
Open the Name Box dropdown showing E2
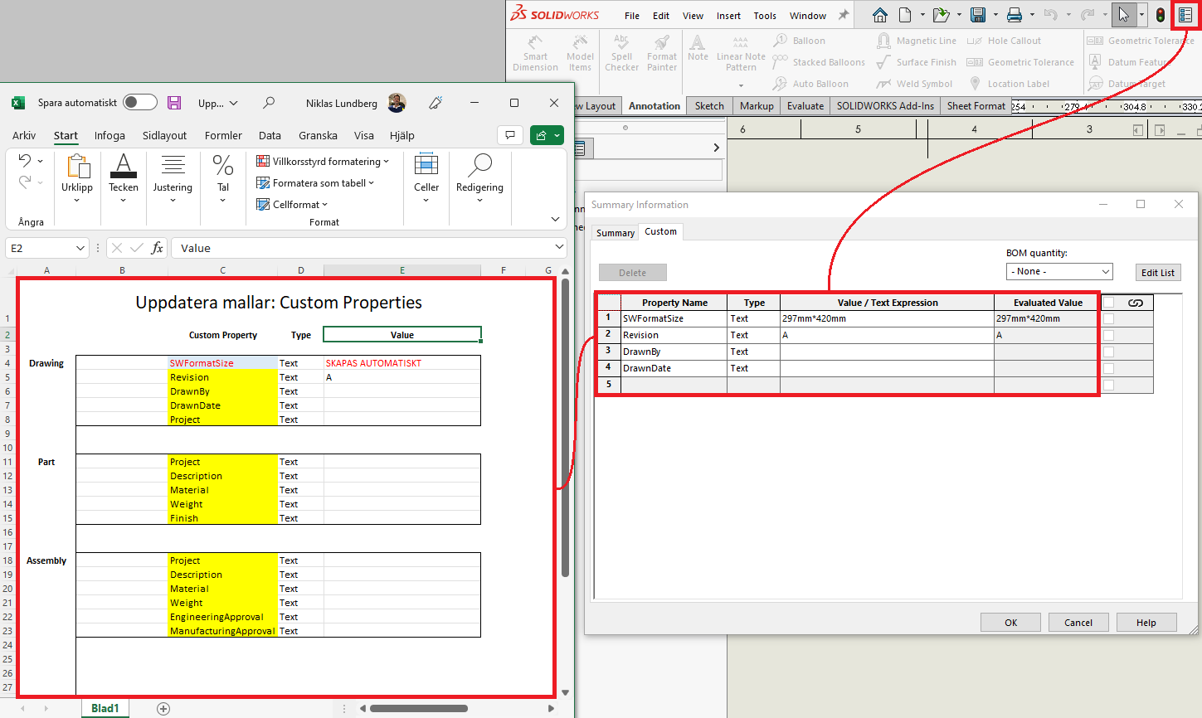80,248
